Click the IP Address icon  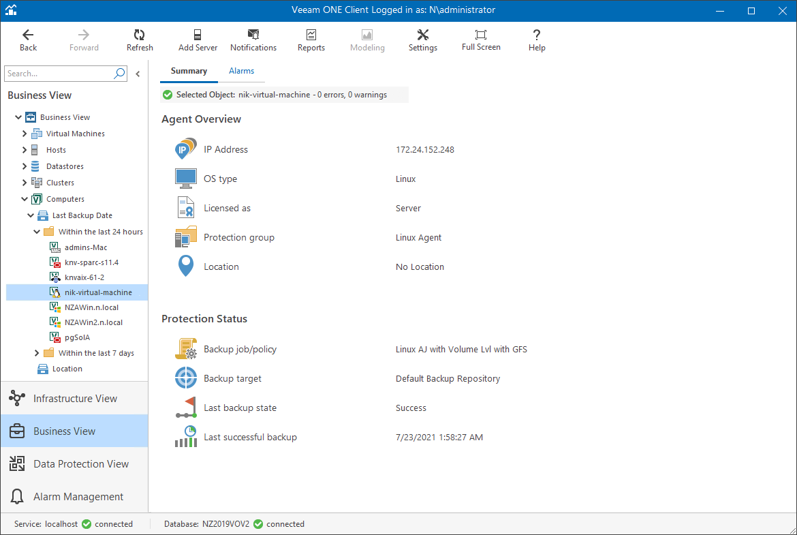(185, 149)
